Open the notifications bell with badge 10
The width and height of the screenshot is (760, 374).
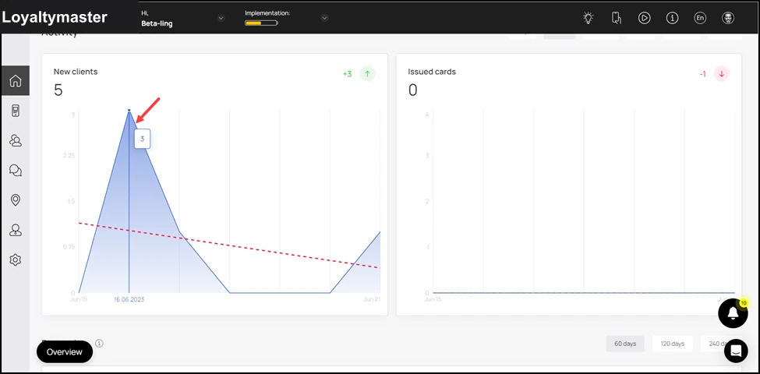tap(733, 313)
